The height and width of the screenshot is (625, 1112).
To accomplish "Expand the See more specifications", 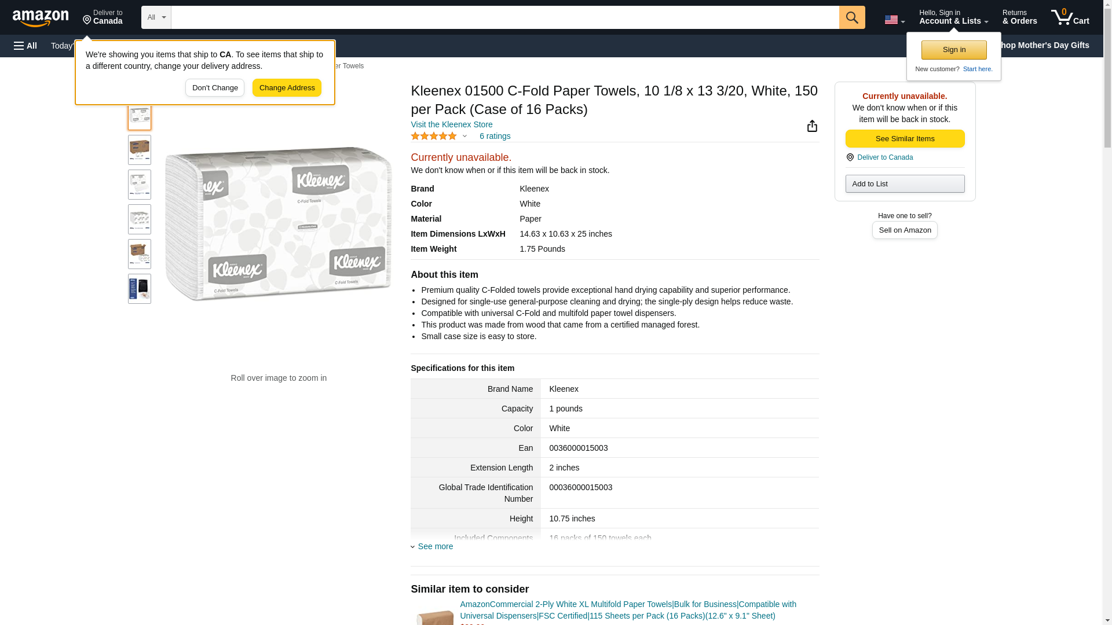I will (432, 546).
